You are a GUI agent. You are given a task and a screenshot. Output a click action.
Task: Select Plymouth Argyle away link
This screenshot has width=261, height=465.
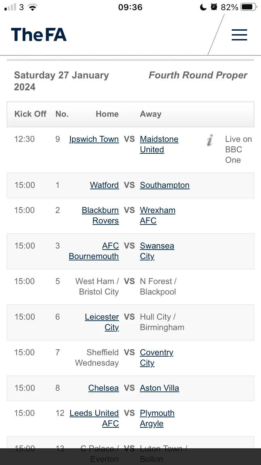coord(157,418)
